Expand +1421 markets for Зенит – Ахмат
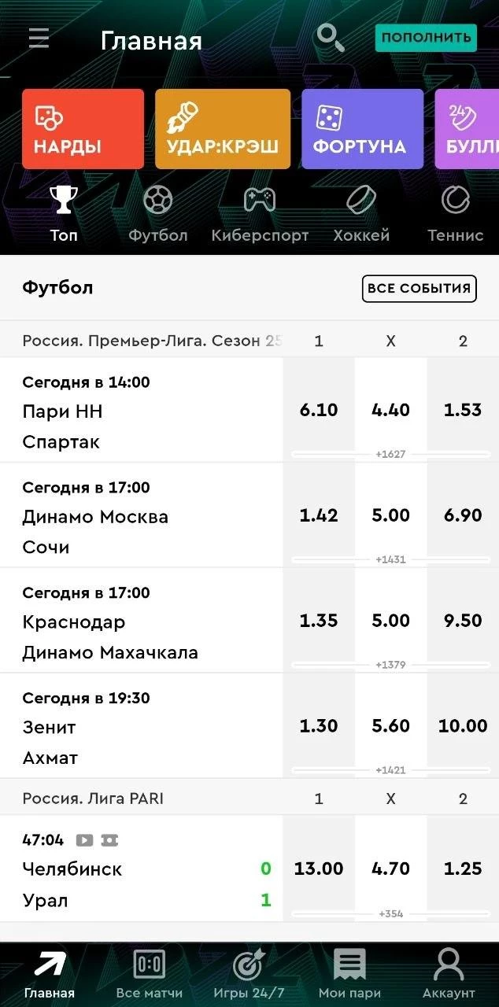Image resolution: width=499 pixels, height=1007 pixels. 390,770
